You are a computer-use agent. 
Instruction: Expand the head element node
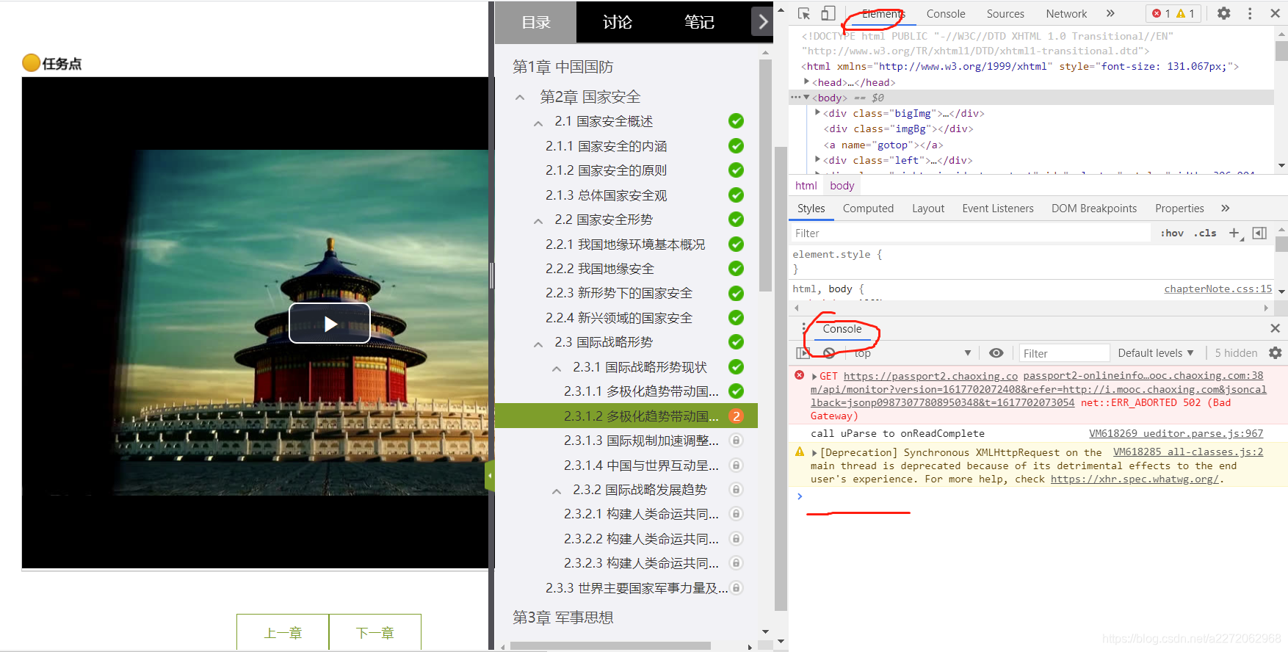coord(807,82)
